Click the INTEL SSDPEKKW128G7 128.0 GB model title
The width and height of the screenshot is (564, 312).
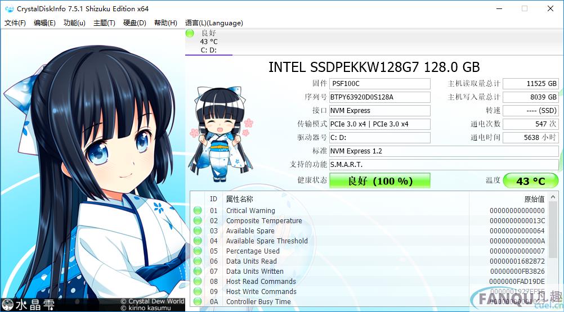[374, 67]
